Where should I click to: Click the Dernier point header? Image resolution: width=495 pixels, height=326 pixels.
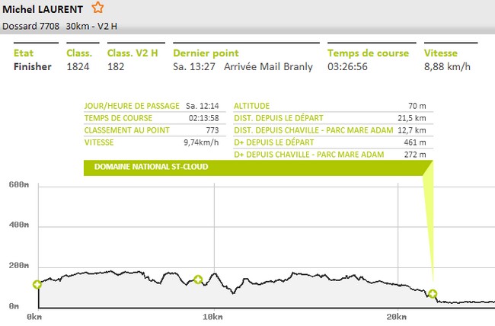(x=206, y=53)
